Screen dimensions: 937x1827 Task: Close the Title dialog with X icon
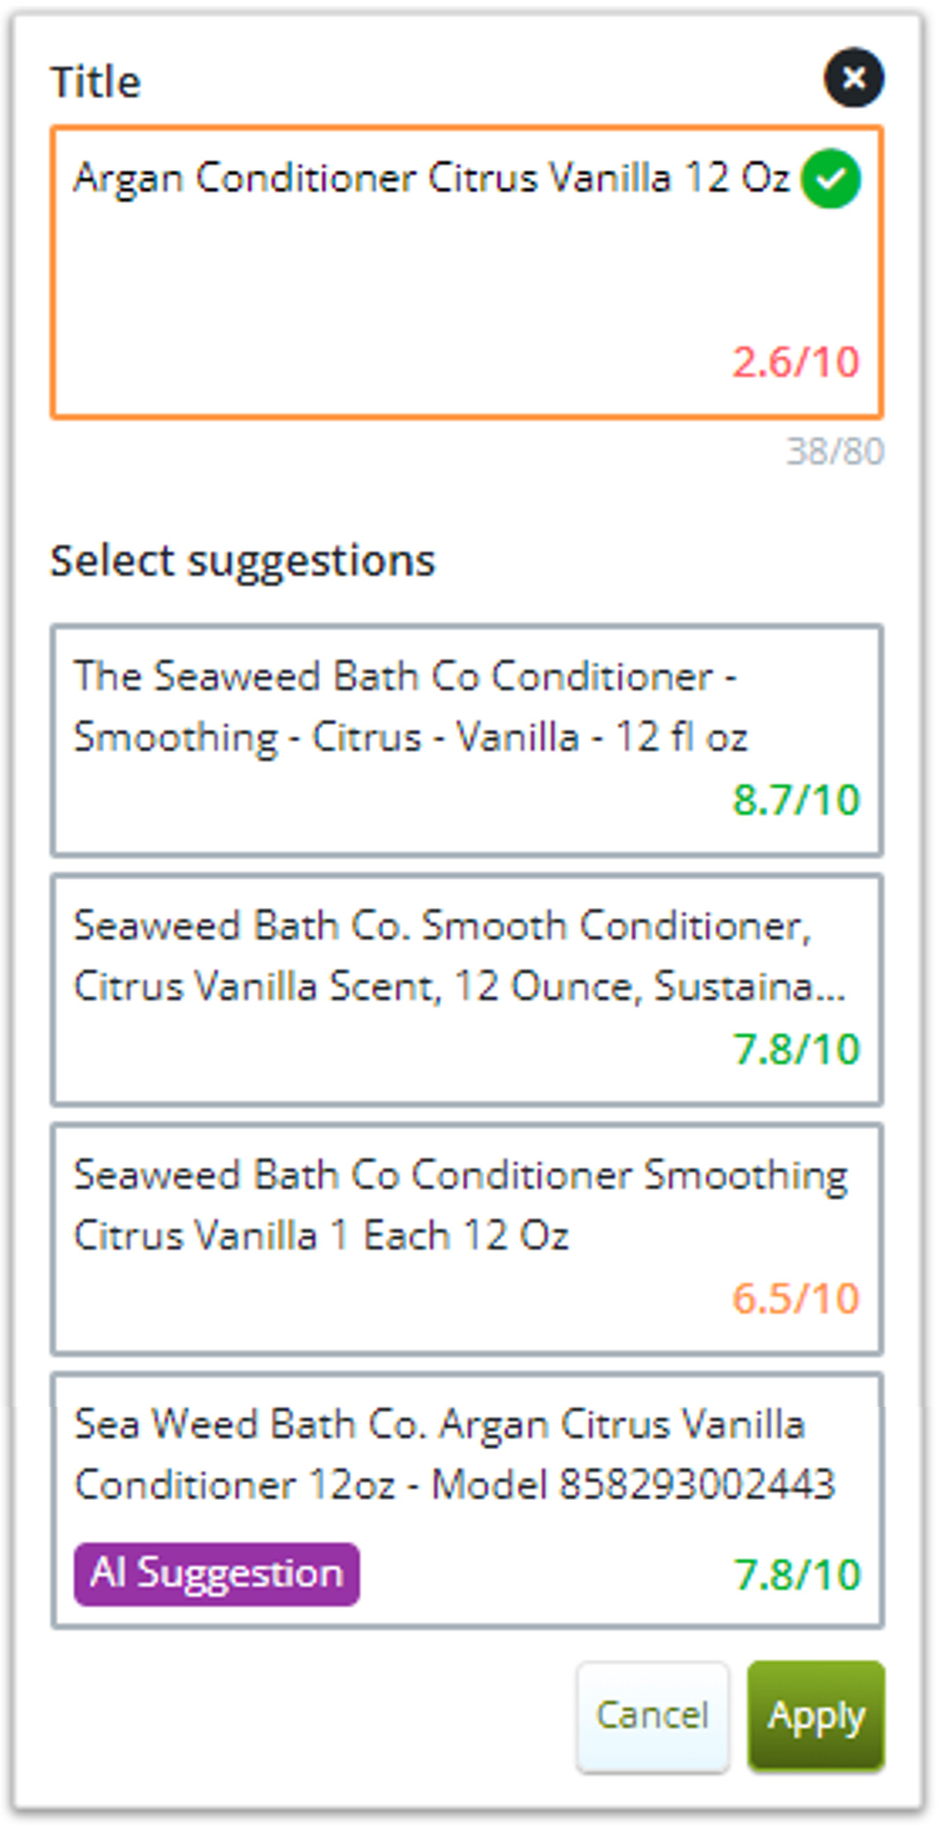pyautogui.click(x=853, y=78)
